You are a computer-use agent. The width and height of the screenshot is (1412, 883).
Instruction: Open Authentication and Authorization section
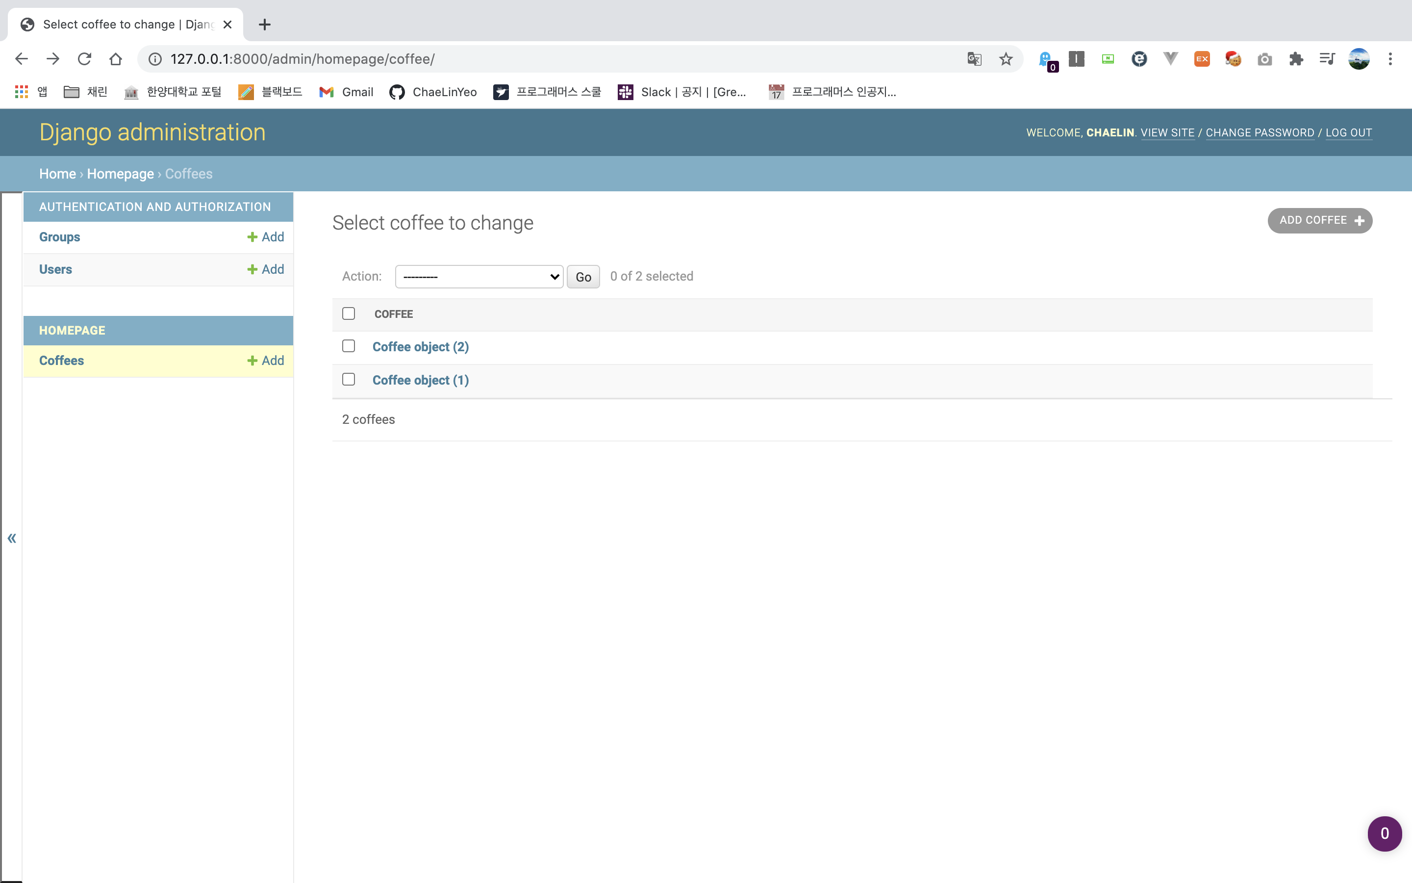point(155,207)
